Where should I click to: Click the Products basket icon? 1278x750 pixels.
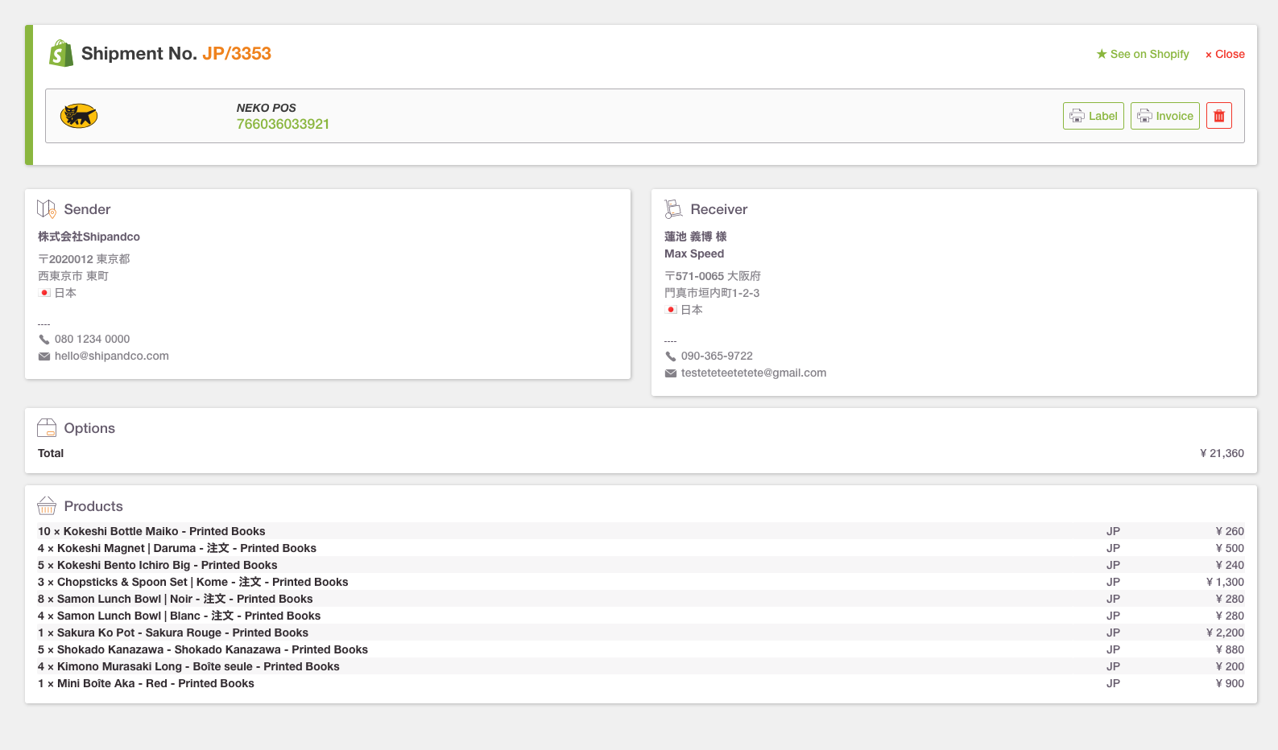click(47, 505)
